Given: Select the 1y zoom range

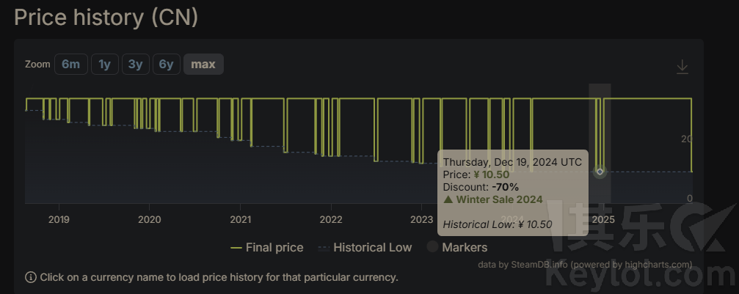Looking at the screenshot, I should [x=104, y=65].
